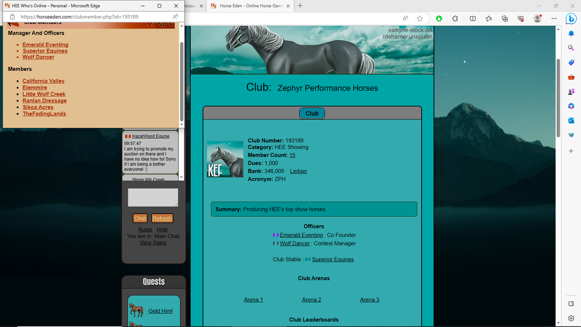Open Games chess icon in Edge sidebar
Image resolution: width=581 pixels, height=327 pixels.
(x=571, y=91)
